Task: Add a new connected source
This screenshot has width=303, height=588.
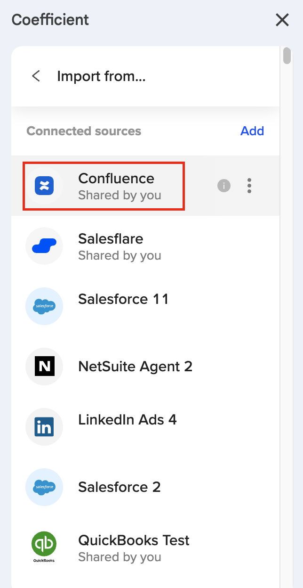Action: (x=252, y=131)
